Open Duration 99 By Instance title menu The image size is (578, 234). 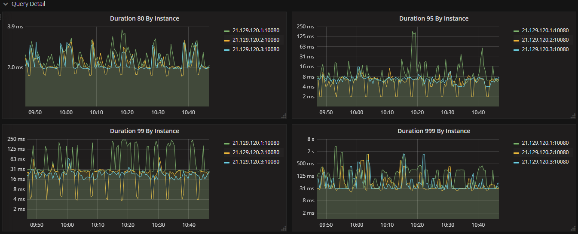(144, 131)
